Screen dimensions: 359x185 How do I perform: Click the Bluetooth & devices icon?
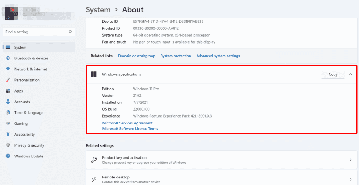point(8,58)
